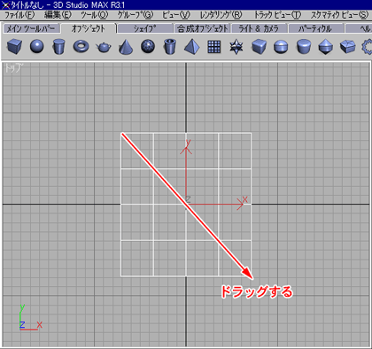The image size is (372, 349).
Task: Switch to the パーティクル tab
Action: 315,28
